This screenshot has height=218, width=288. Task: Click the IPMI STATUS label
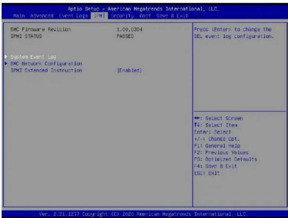(x=26, y=36)
